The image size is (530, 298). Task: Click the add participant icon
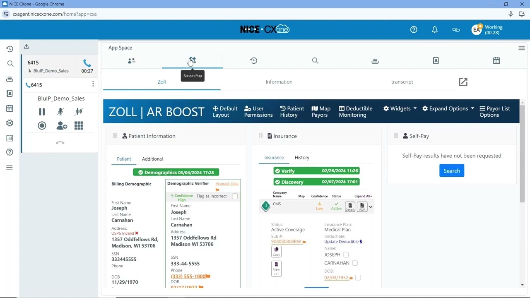(x=62, y=125)
